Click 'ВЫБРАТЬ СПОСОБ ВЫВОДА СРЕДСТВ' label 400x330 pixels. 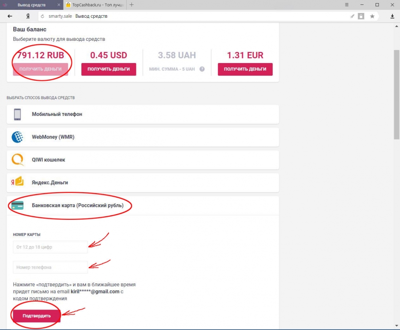point(40,98)
